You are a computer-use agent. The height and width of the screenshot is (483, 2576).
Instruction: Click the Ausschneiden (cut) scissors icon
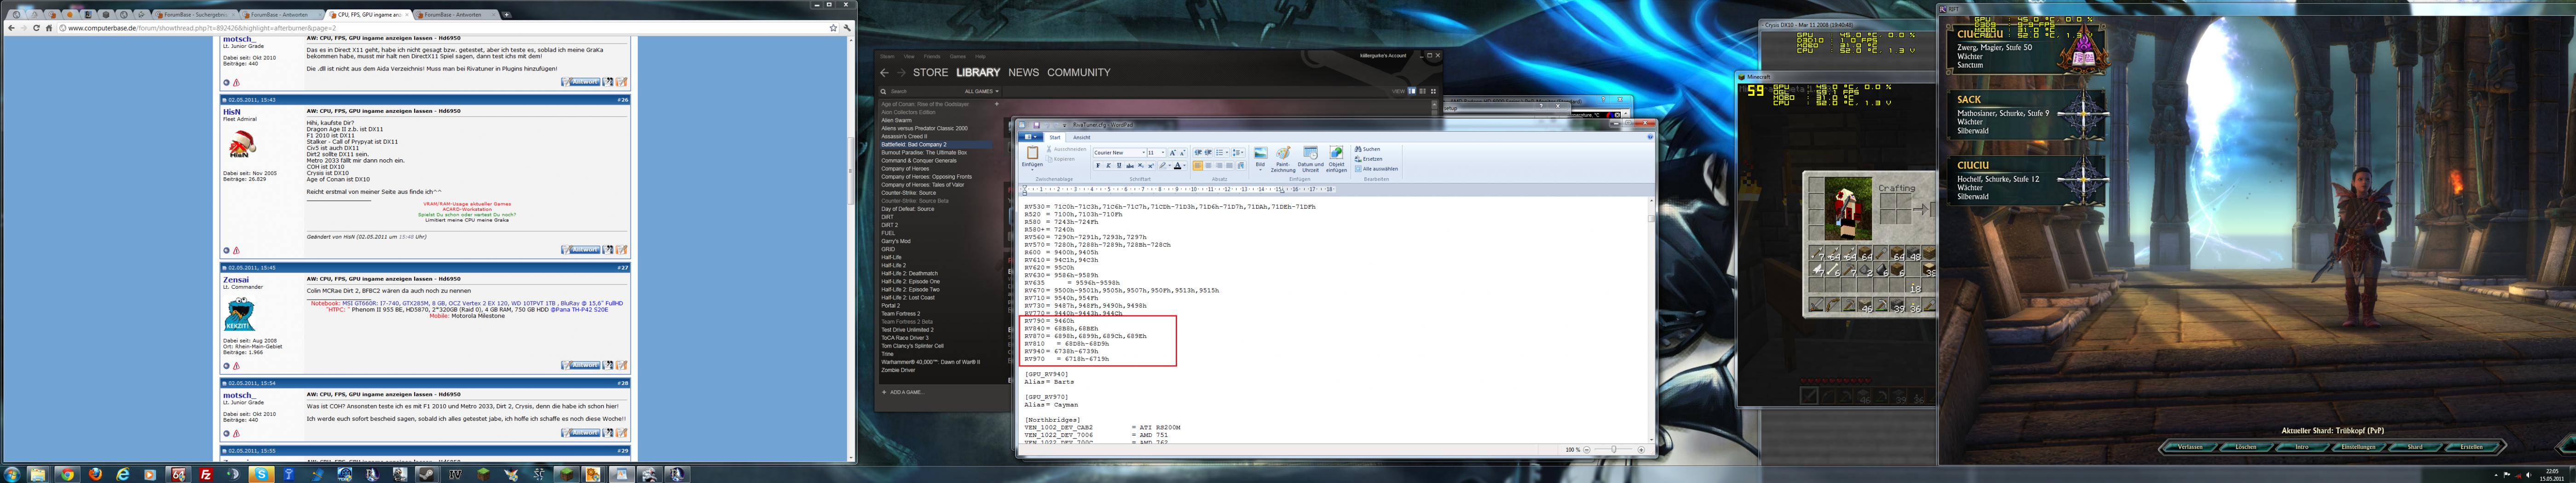[1050, 149]
